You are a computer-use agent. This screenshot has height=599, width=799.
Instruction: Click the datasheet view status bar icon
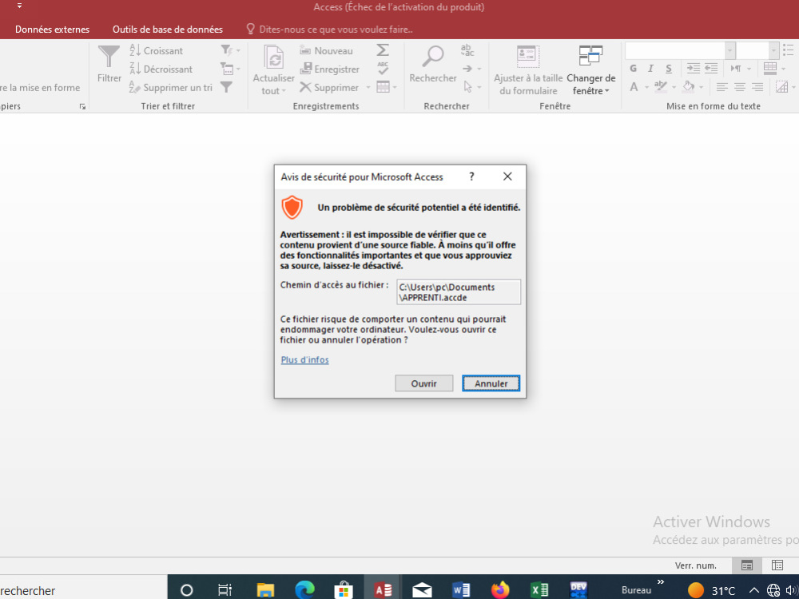(777, 565)
